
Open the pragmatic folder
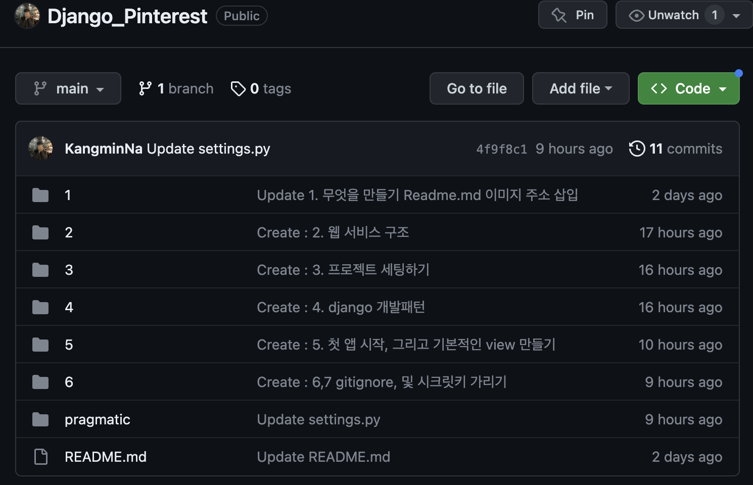click(98, 419)
